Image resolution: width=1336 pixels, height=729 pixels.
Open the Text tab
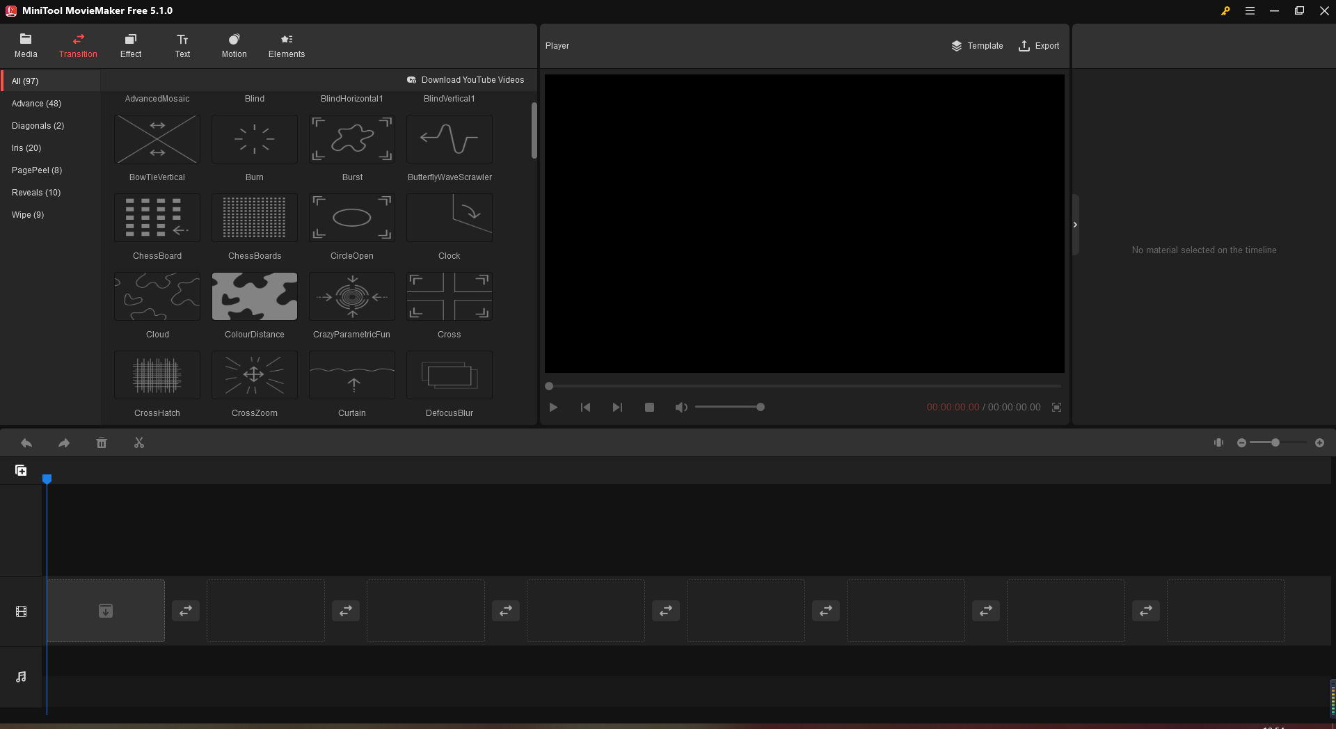182,46
